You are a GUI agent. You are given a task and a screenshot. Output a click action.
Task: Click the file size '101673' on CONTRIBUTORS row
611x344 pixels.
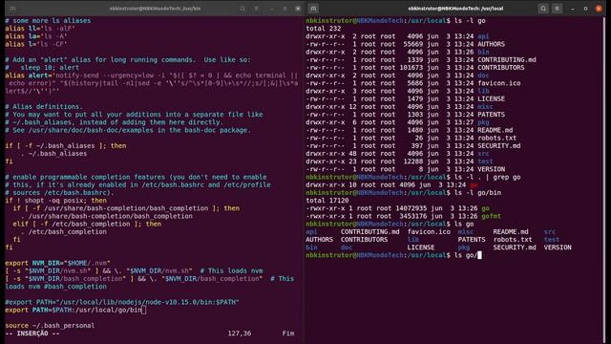pyautogui.click(x=411, y=68)
